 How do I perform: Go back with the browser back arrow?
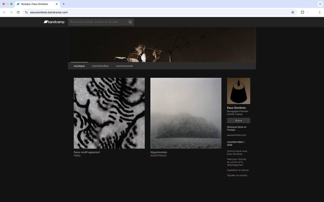point(4,12)
